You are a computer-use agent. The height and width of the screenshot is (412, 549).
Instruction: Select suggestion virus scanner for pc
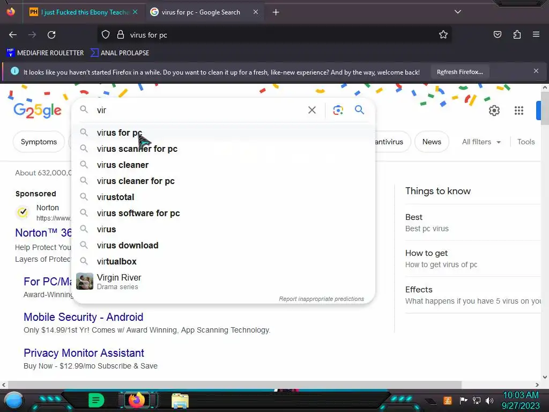[x=224, y=149]
